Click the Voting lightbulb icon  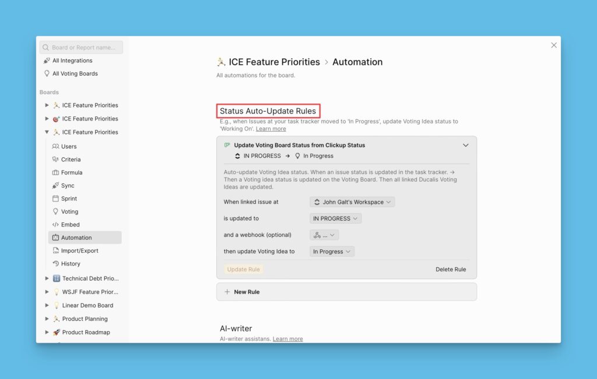coord(57,211)
